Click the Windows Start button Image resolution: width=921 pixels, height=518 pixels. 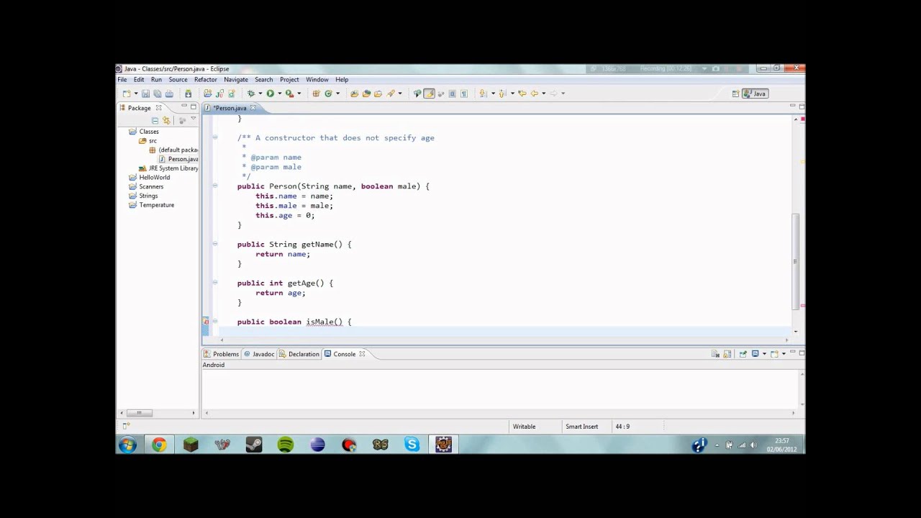coord(127,445)
